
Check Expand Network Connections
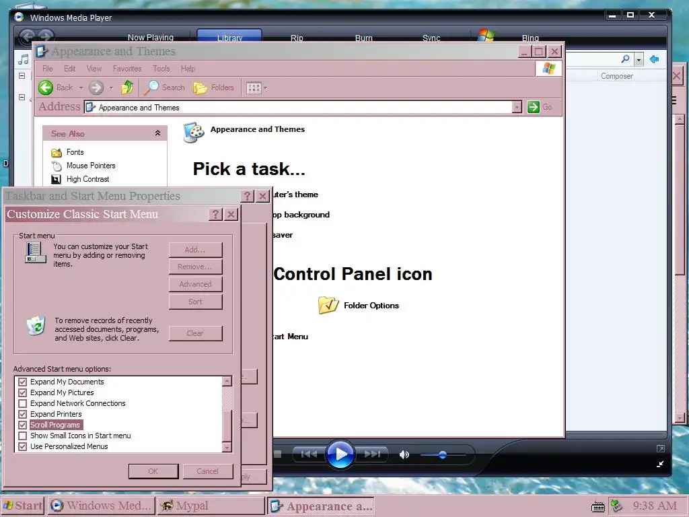pyautogui.click(x=22, y=403)
